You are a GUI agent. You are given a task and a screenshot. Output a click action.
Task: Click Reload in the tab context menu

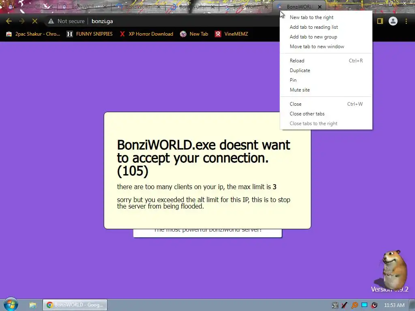(326, 61)
